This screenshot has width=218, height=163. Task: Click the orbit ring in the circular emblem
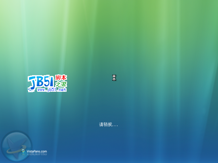17,150
